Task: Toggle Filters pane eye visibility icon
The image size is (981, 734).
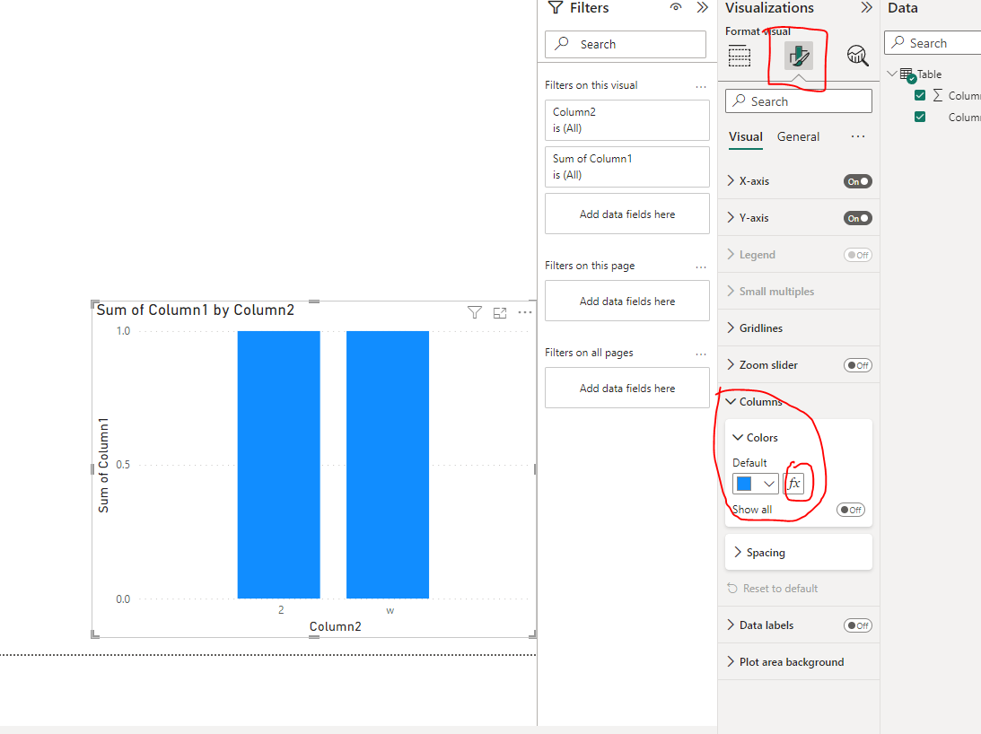Action: (x=676, y=7)
